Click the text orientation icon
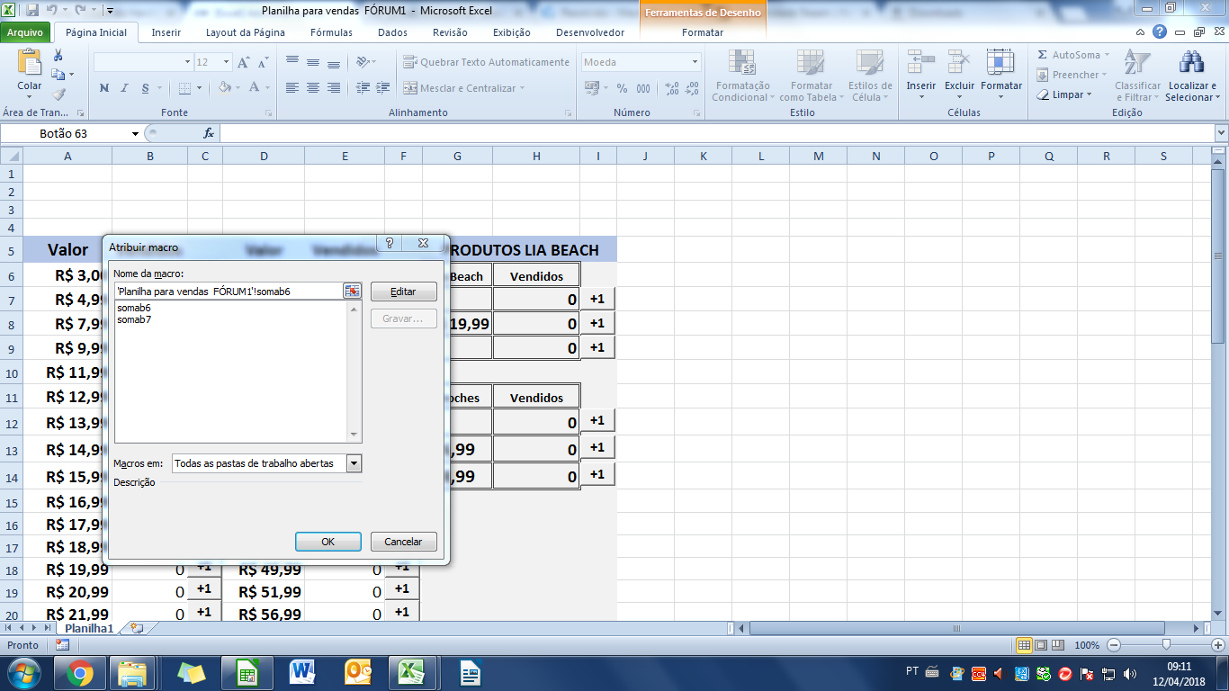This screenshot has width=1229, height=691. coord(363,62)
